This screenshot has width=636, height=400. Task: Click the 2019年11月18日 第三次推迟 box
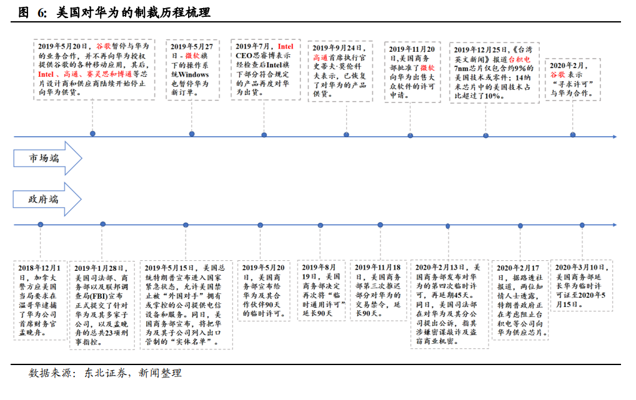[378, 291]
